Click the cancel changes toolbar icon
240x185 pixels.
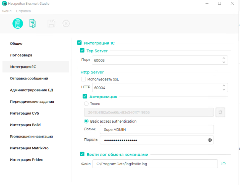pos(66,23)
